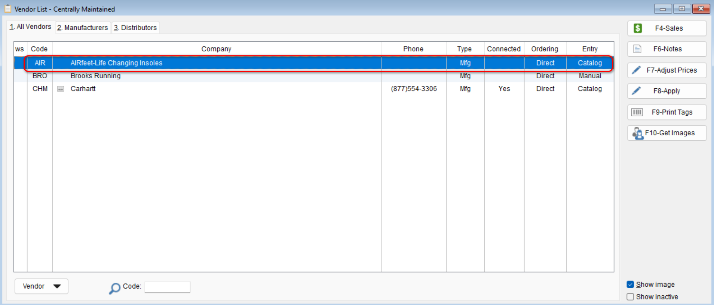
Task: Click the Phone column header
Action: tap(414, 49)
